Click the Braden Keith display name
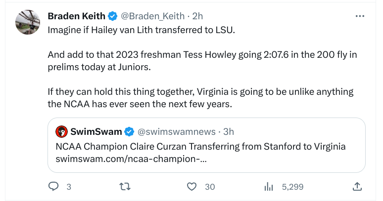383x201 pixels. [x=76, y=16]
